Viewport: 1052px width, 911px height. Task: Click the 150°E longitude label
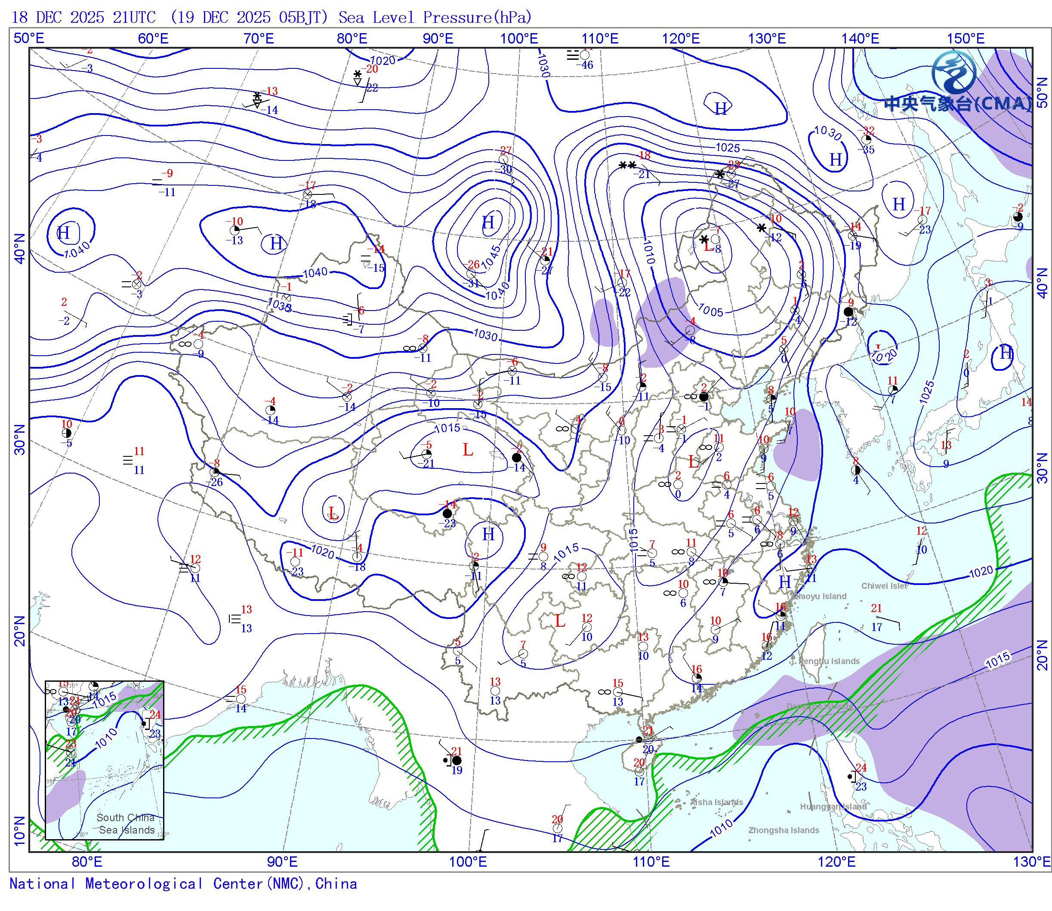coord(965,39)
